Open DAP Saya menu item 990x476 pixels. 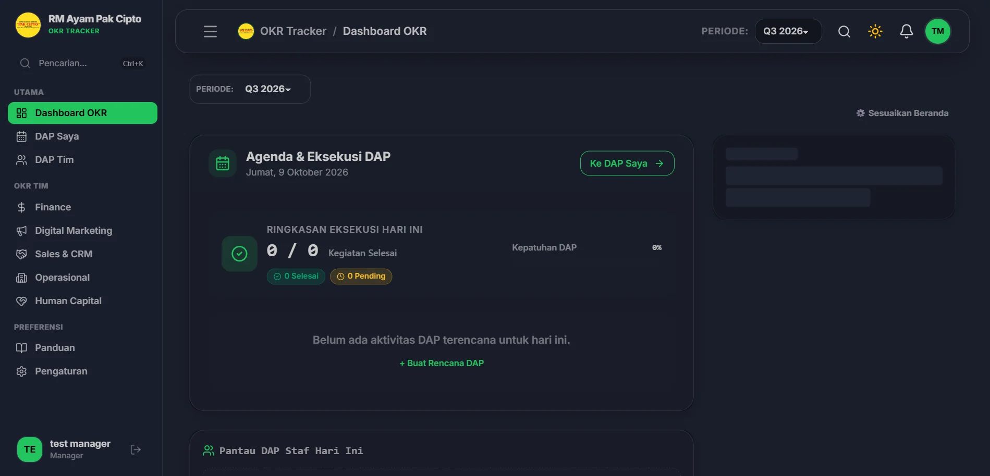click(x=82, y=136)
